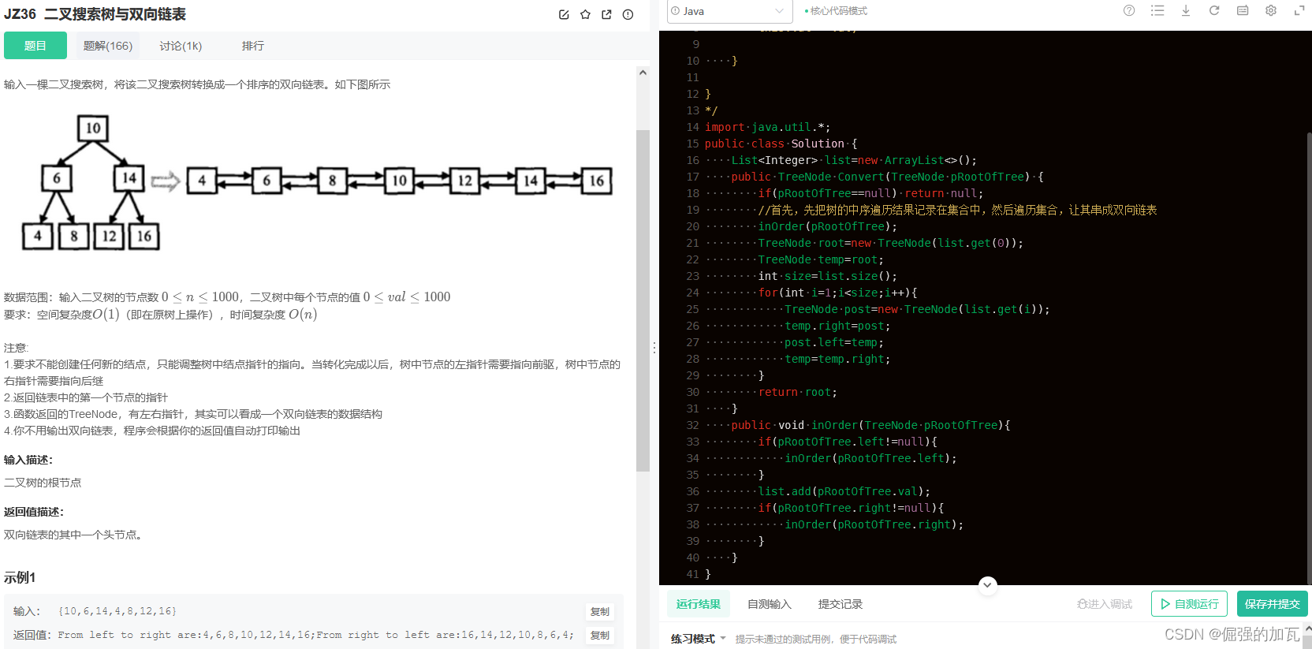Click the 进入调试 button
Image resolution: width=1312 pixels, height=649 pixels.
click(x=1105, y=604)
